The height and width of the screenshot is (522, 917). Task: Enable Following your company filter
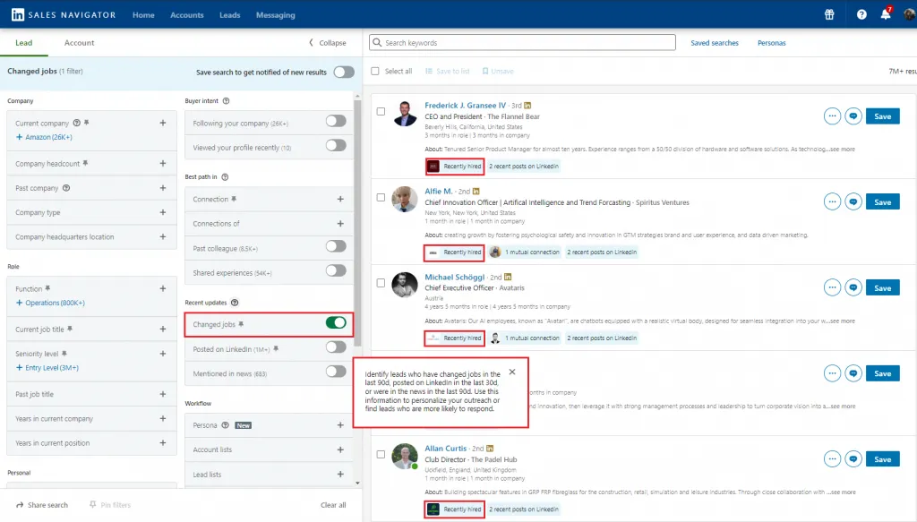[x=336, y=121]
